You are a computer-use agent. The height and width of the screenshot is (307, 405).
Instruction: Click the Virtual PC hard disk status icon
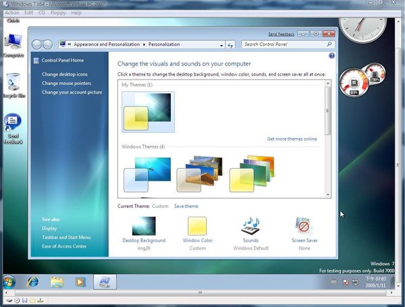pyautogui.click(x=9, y=300)
